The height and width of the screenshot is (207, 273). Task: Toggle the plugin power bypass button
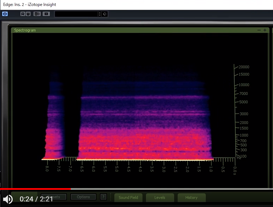[5, 14]
